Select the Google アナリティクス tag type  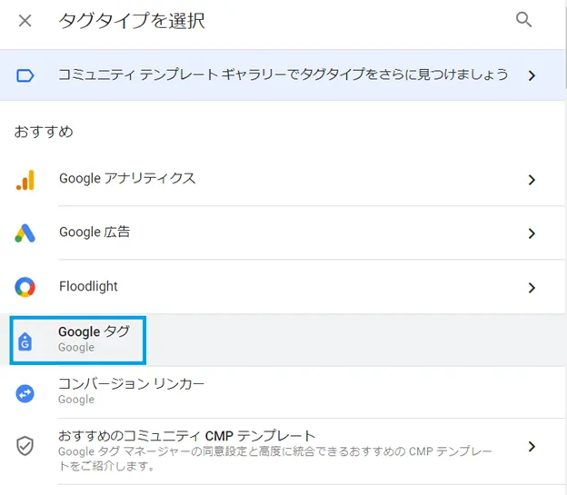pos(283,179)
